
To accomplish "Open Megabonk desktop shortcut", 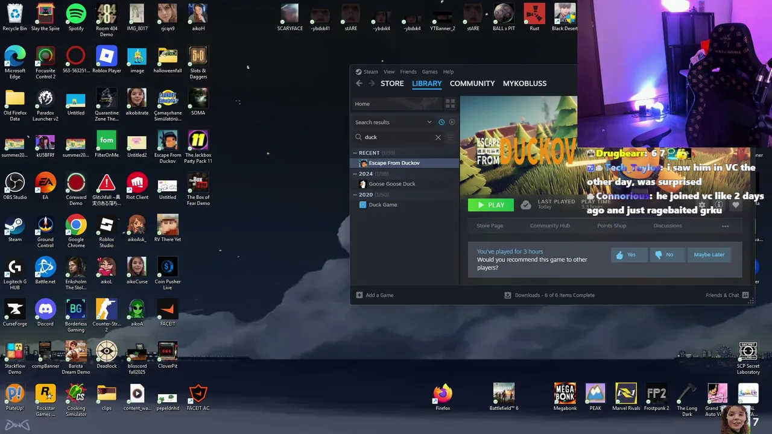I will pyautogui.click(x=565, y=397).
